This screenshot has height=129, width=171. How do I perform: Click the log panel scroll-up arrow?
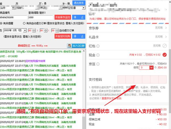84,51
